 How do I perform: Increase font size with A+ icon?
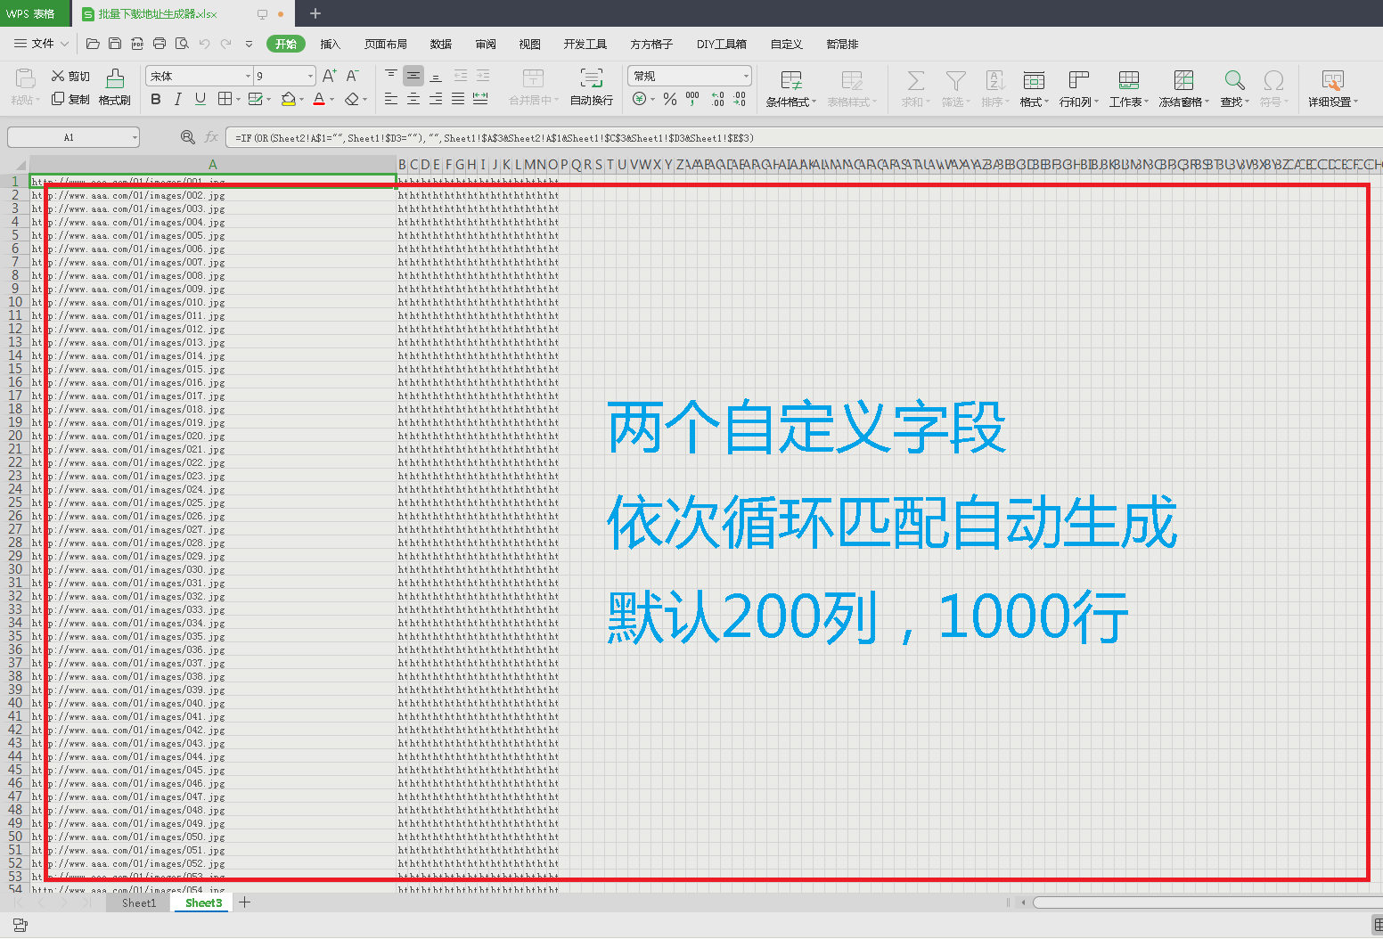[330, 76]
